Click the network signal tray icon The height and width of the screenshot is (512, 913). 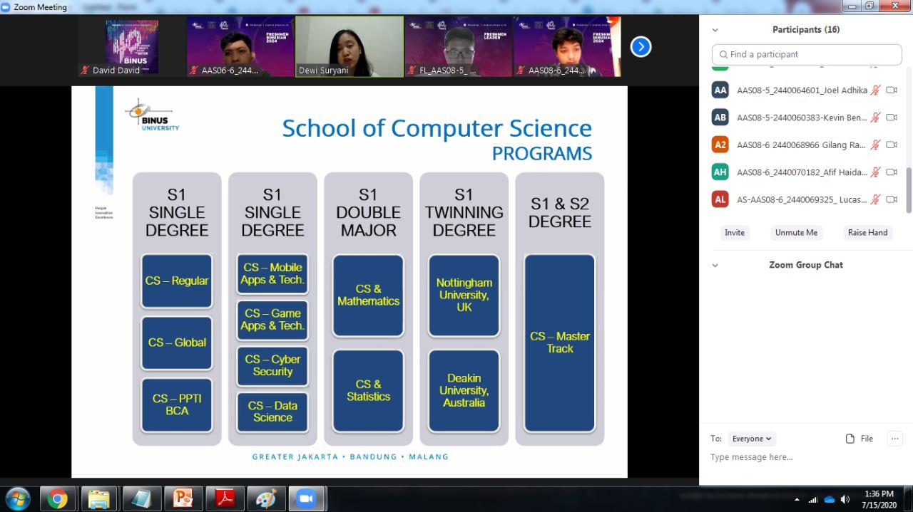(x=813, y=499)
